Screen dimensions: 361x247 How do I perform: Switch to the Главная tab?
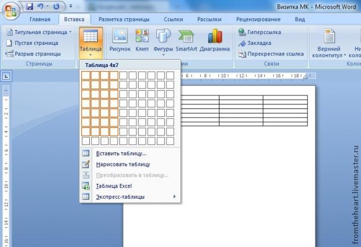40,19
